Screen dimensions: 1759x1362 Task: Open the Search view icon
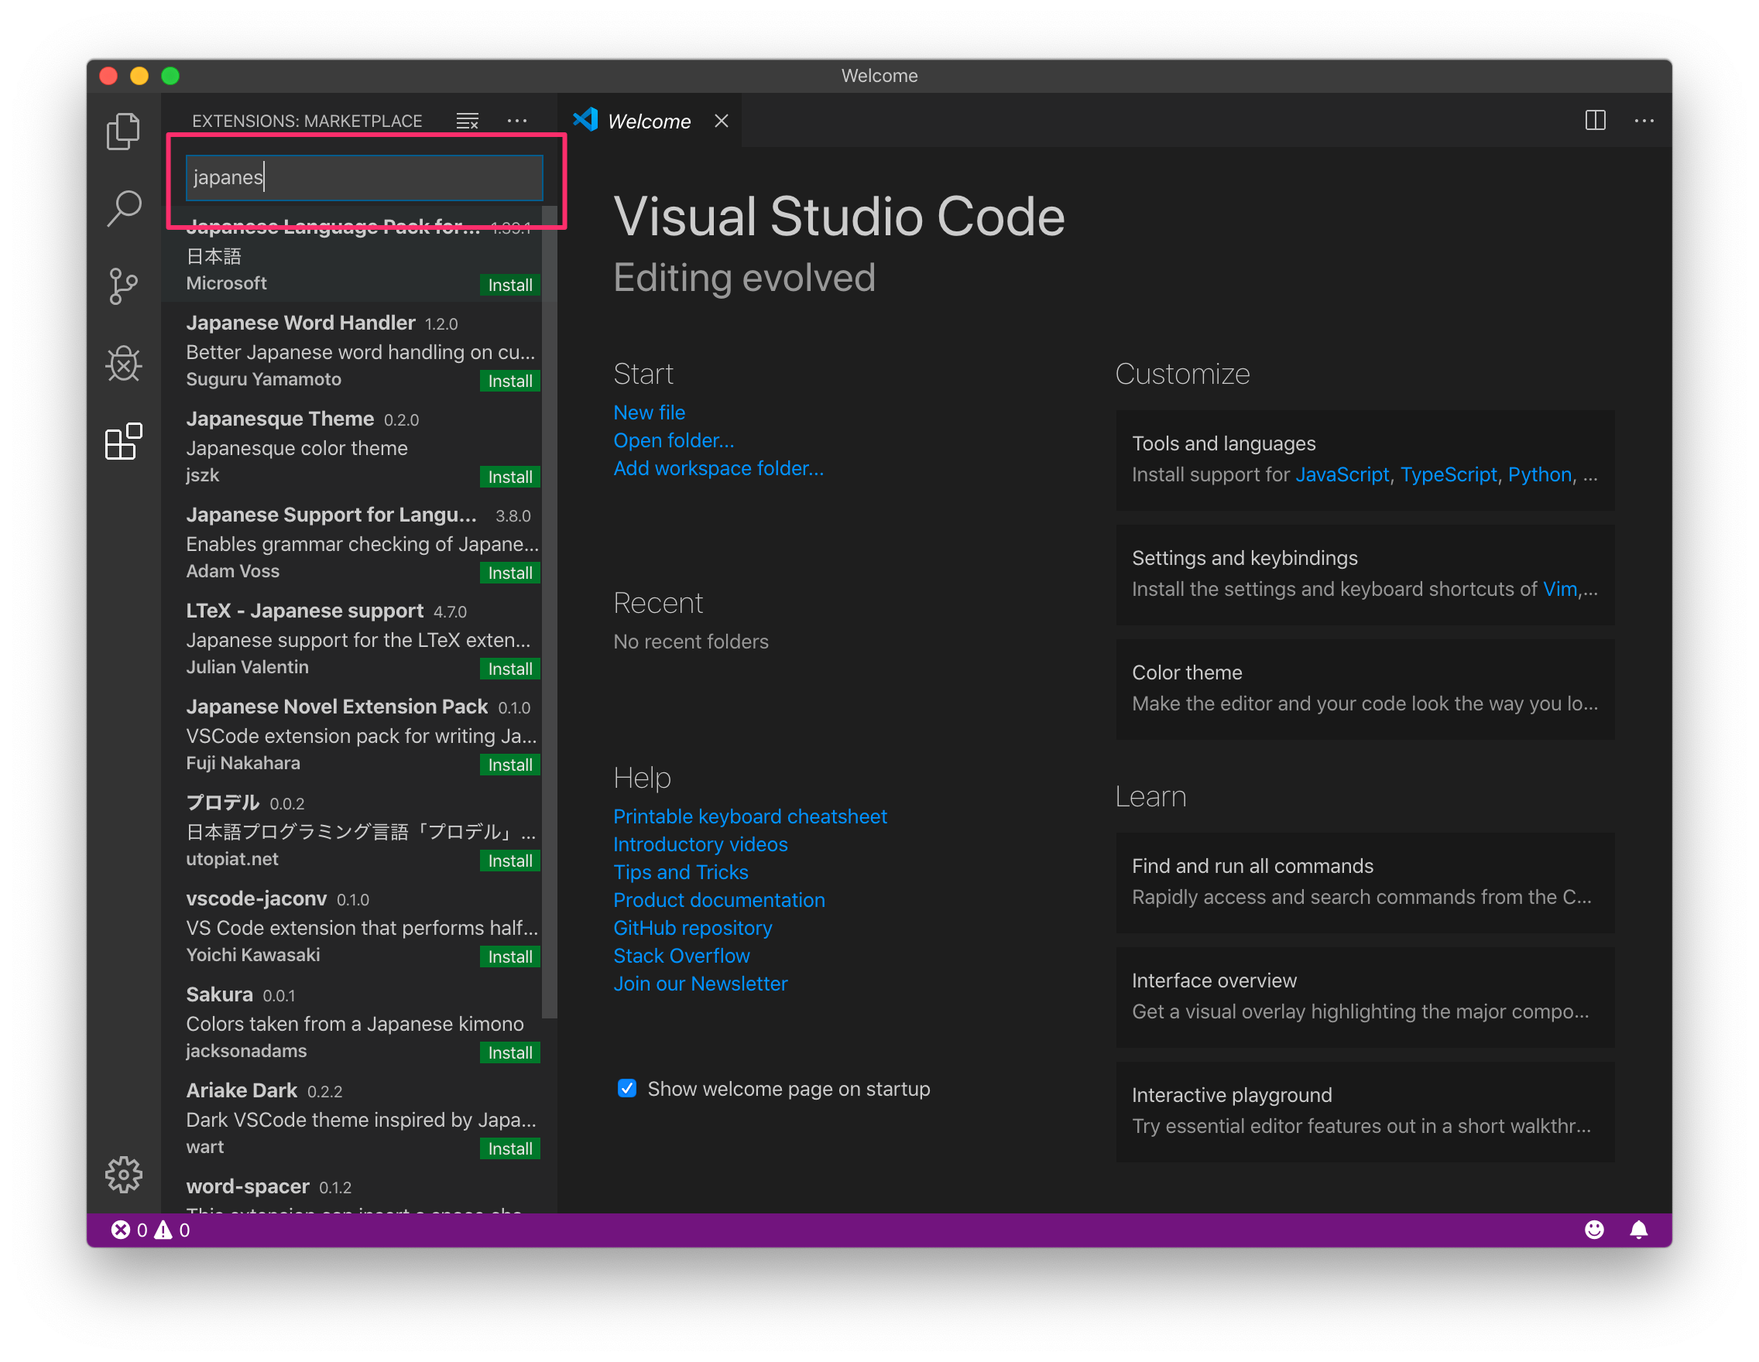pos(123,208)
